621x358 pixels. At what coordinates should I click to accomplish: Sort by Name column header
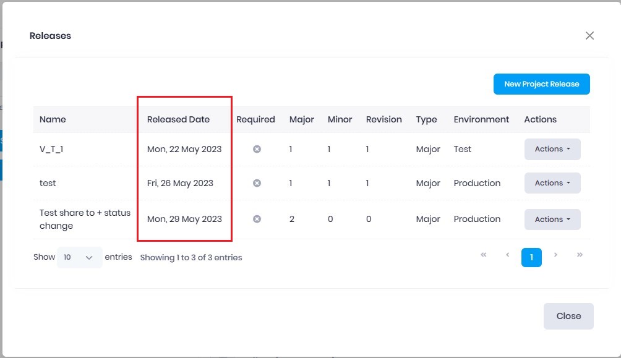[x=53, y=119]
